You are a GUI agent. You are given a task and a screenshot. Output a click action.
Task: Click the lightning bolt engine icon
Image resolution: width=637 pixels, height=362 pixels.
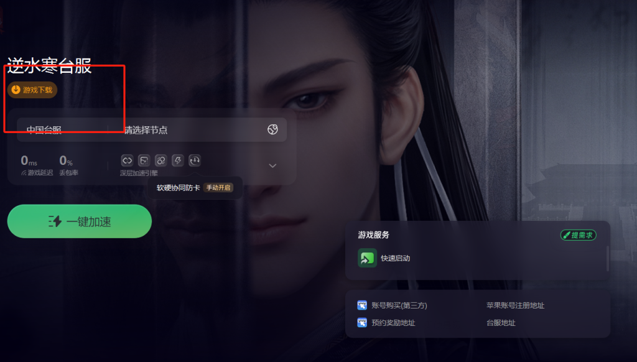177,160
